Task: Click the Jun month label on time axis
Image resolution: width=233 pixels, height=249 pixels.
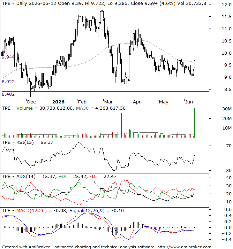Action: click(189, 102)
